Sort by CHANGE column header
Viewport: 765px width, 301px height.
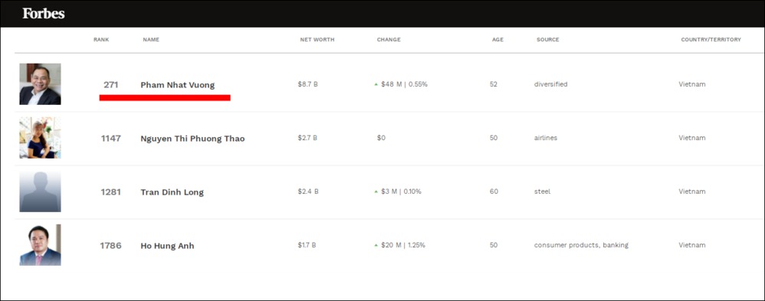point(389,40)
